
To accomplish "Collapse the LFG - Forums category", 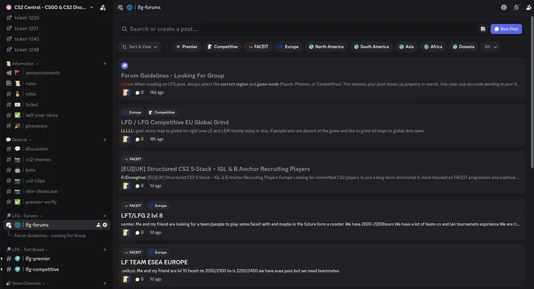I will point(24,216).
